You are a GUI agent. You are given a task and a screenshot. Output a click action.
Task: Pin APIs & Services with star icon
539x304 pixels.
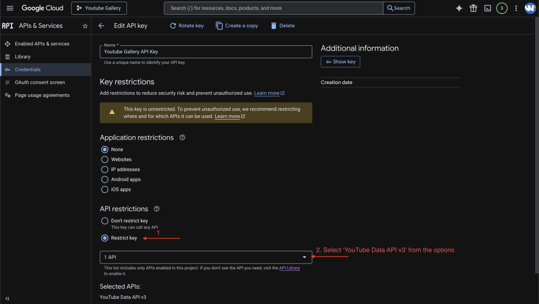[85, 26]
